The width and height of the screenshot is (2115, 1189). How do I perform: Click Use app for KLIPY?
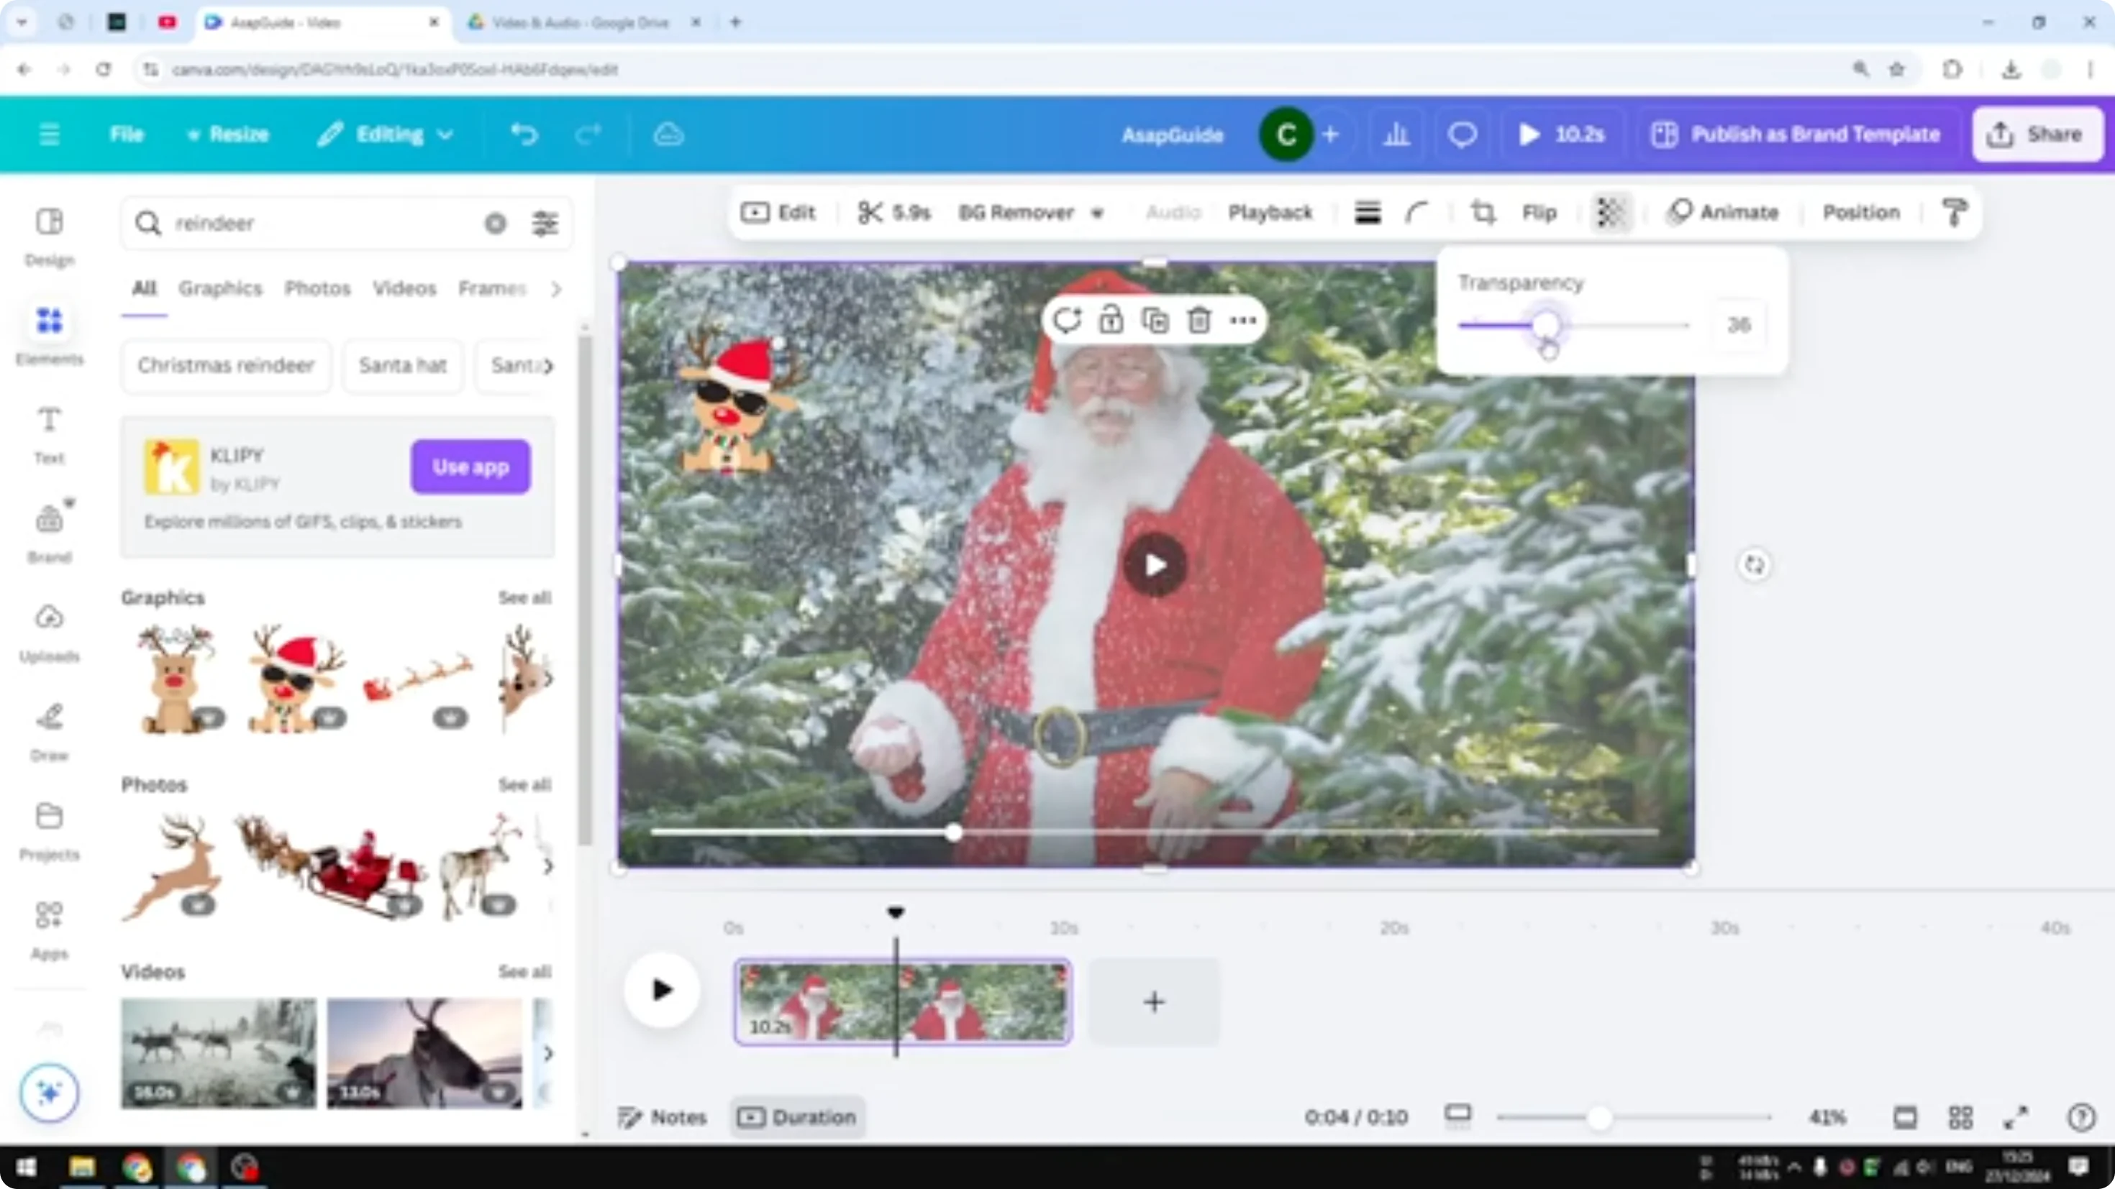click(x=470, y=466)
